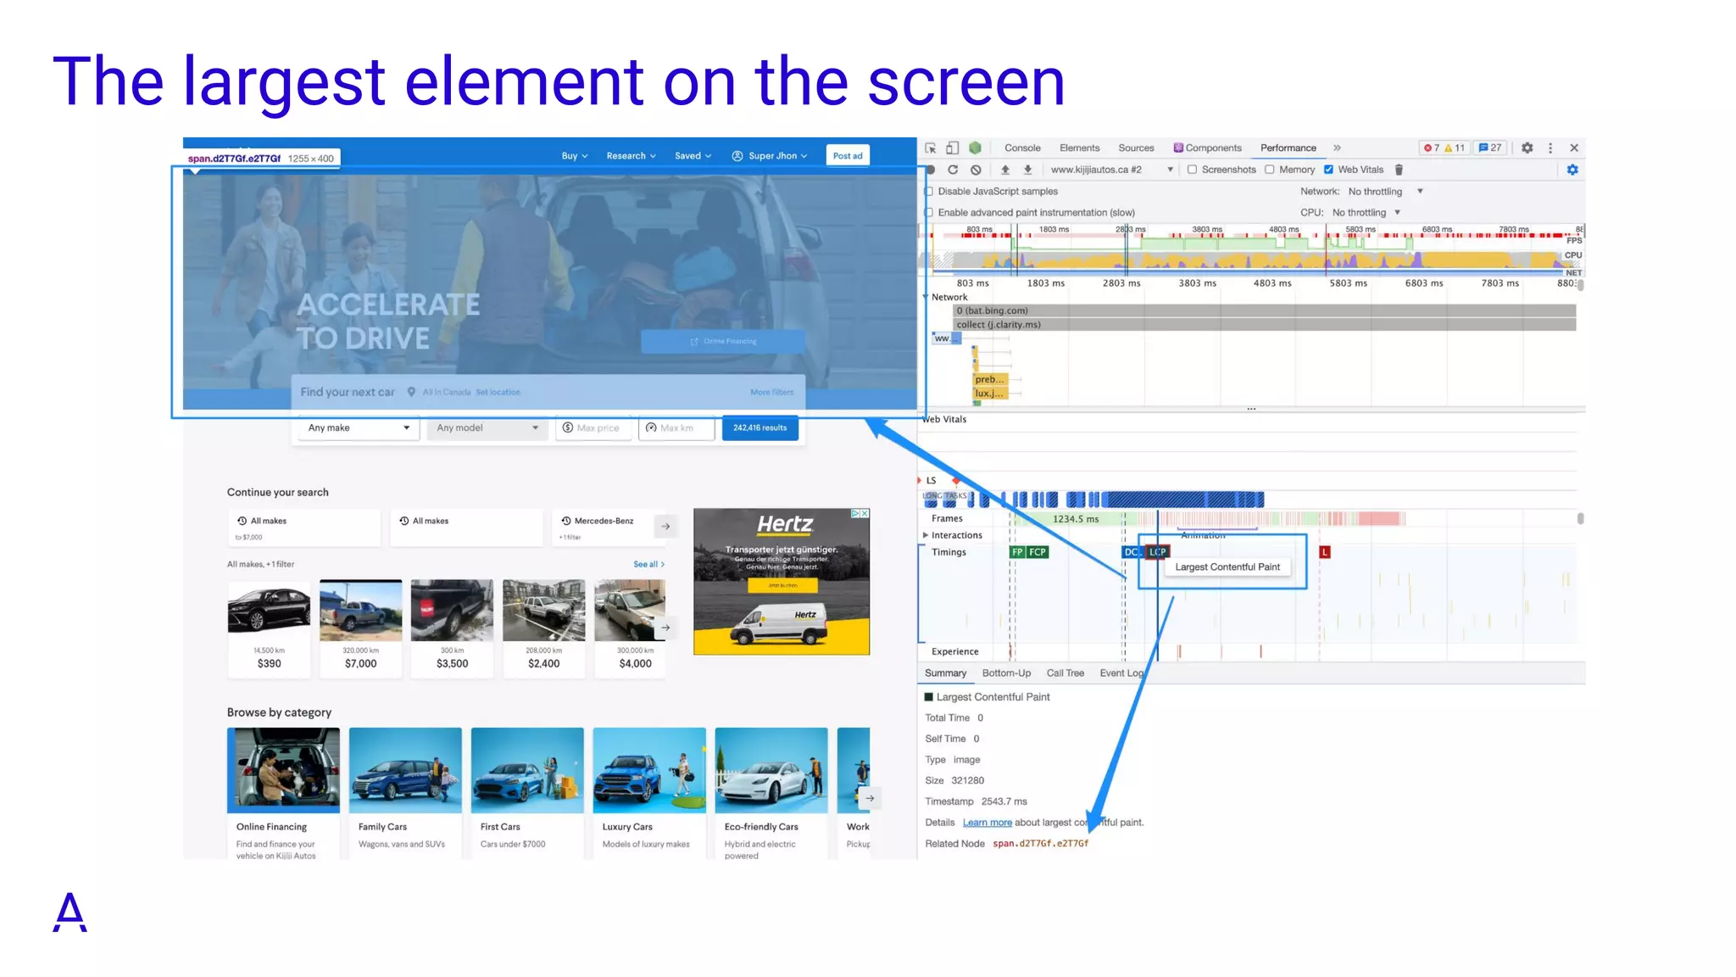The image size is (1736, 977).
Task: Click next arrow on car listings
Action: (x=666, y=628)
